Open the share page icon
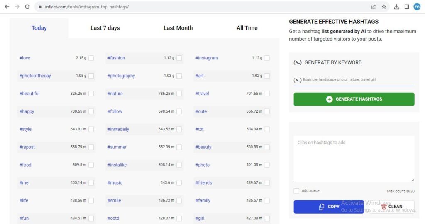This screenshot has height=224, width=425. pyautogui.click(x=374, y=7)
